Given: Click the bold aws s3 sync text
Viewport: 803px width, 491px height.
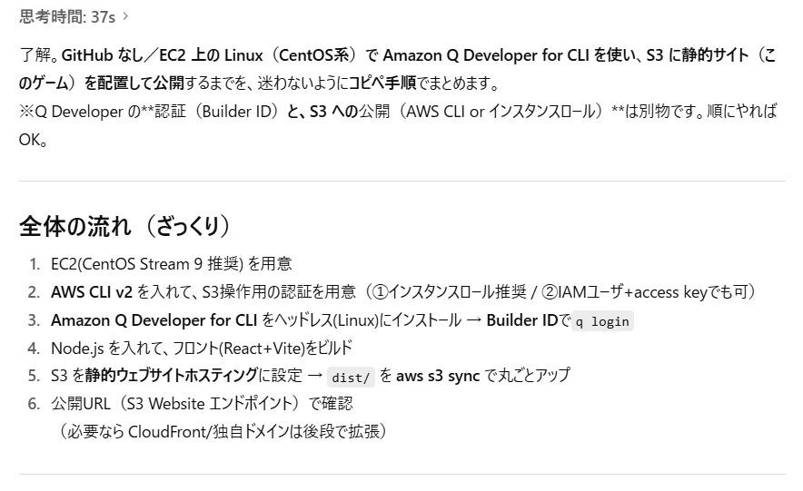Looking at the screenshot, I should pyautogui.click(x=438, y=376).
